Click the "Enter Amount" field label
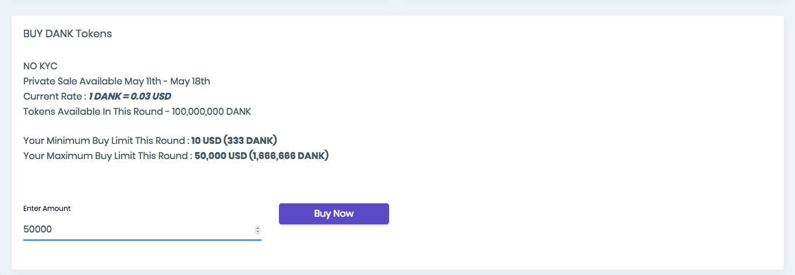Image resolution: width=795 pixels, height=275 pixels. pos(47,209)
